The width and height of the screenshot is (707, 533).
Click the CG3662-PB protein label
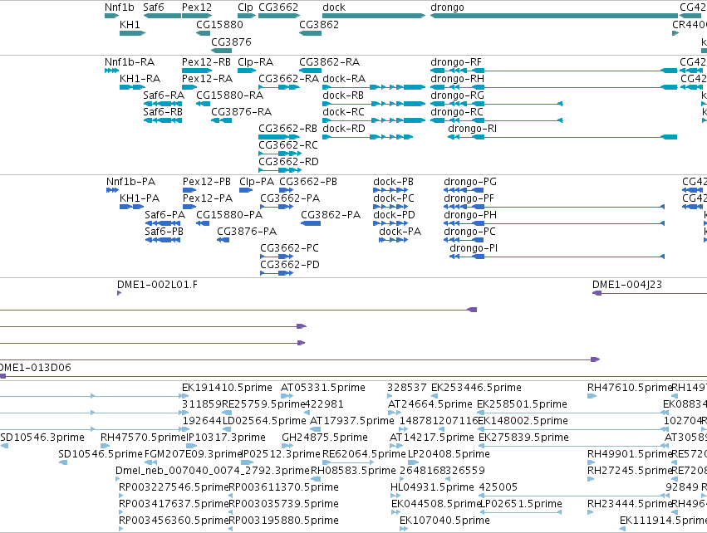coord(308,182)
